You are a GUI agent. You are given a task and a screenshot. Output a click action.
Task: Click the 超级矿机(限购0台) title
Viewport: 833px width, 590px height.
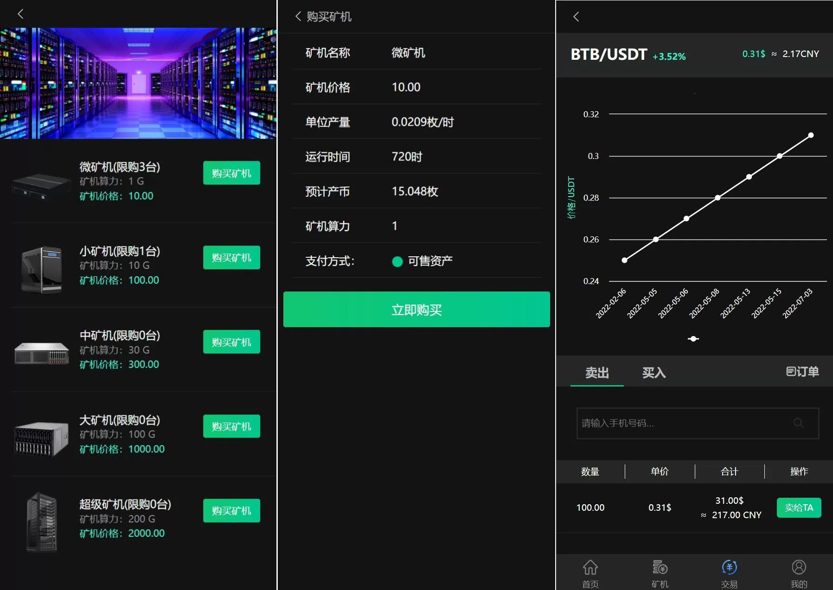pyautogui.click(x=125, y=504)
